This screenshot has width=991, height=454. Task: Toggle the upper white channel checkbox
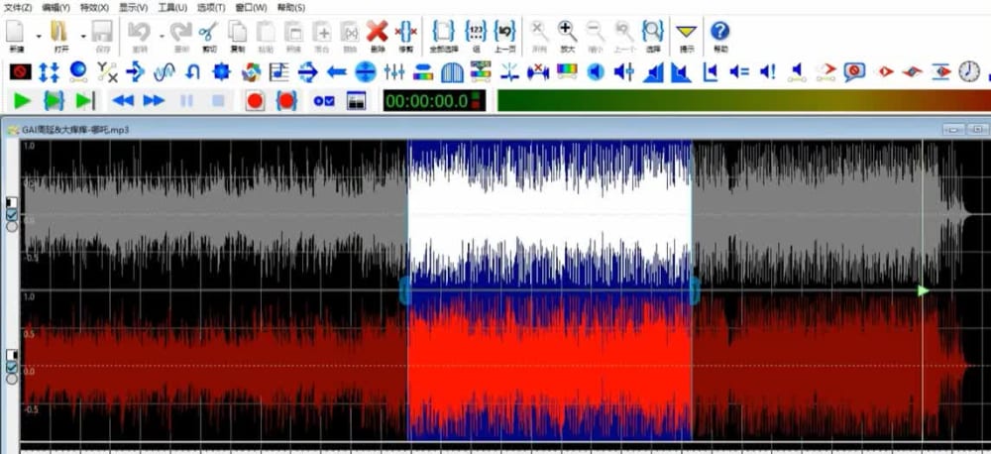(x=11, y=214)
